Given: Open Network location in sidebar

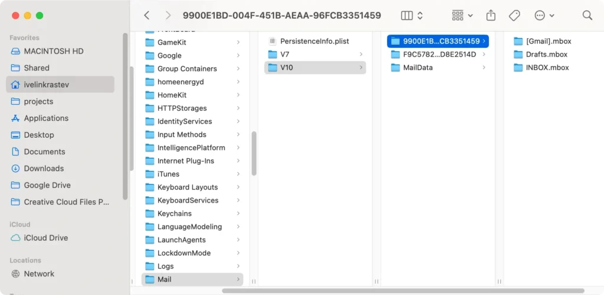Looking at the screenshot, I should tap(39, 274).
